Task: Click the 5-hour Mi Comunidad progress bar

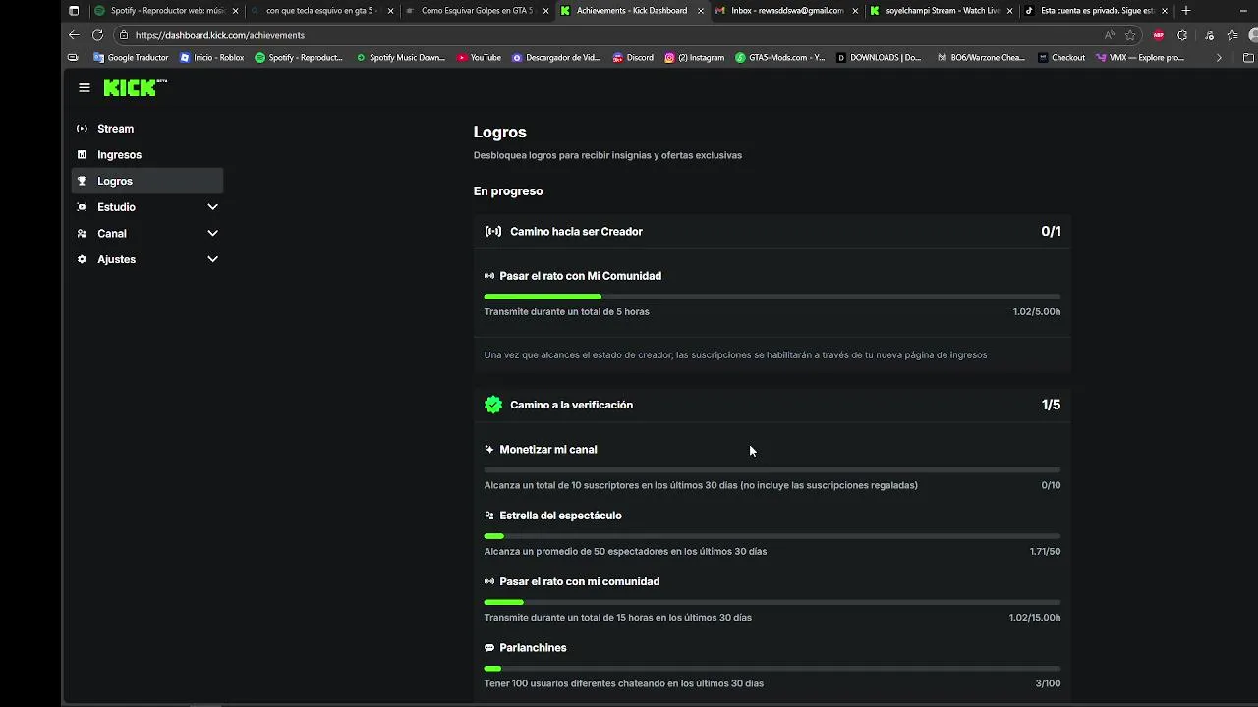Action: pyautogui.click(x=772, y=296)
